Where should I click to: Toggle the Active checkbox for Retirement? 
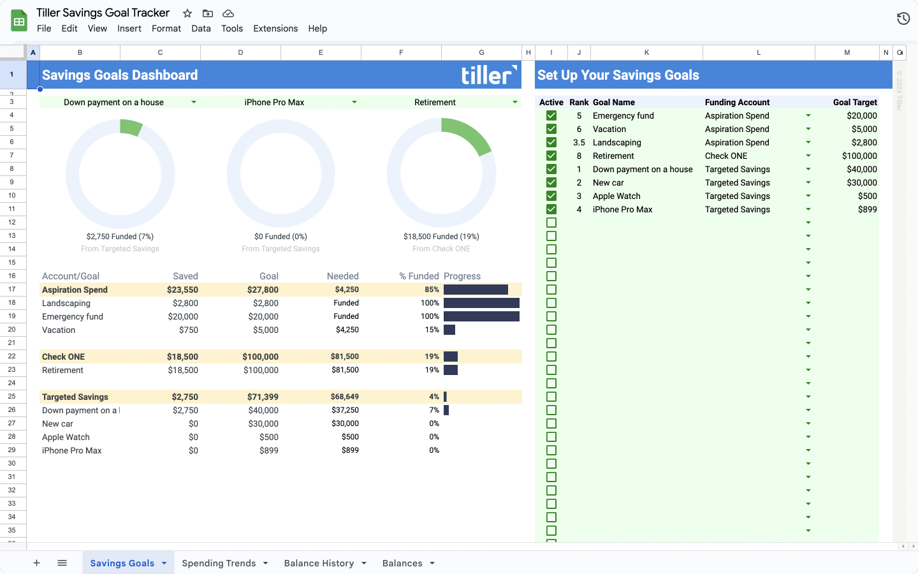551,156
